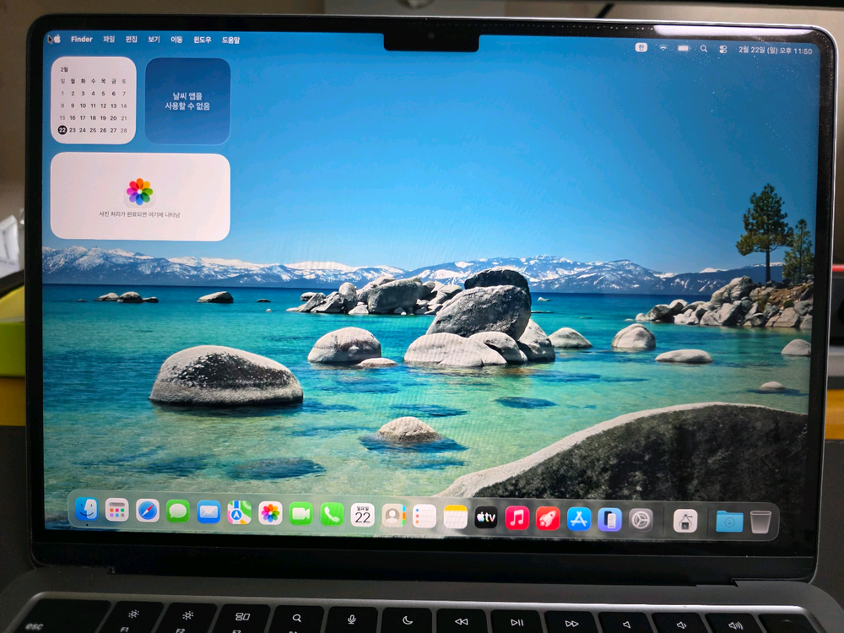Screen dimensions: 844x633
Task: Open Control Center in menu bar
Action: tap(722, 50)
